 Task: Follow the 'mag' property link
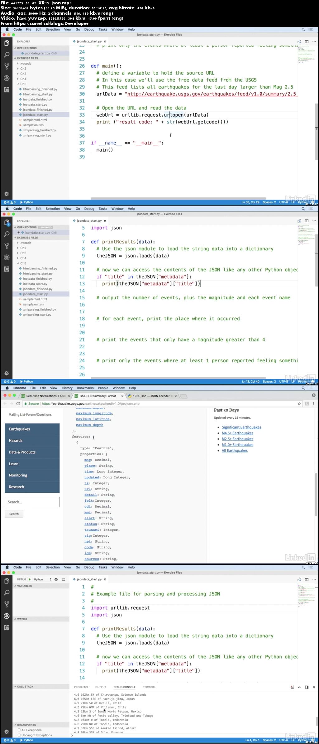[x=88, y=460]
